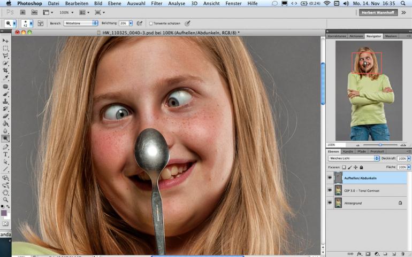The height and width of the screenshot is (257, 412).
Task: Click the foreground color swatch
Action: click(x=4, y=213)
